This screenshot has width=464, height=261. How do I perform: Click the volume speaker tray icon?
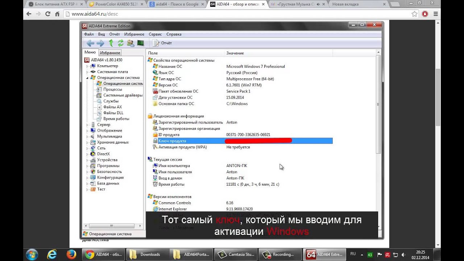coord(403,255)
